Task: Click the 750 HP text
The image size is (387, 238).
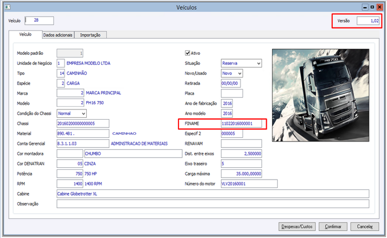Action: (91, 174)
